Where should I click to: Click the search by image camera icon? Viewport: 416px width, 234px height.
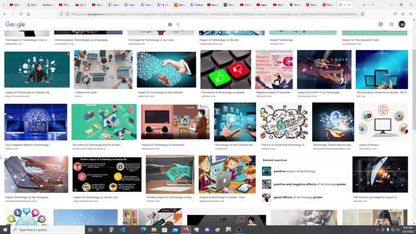coord(170,25)
